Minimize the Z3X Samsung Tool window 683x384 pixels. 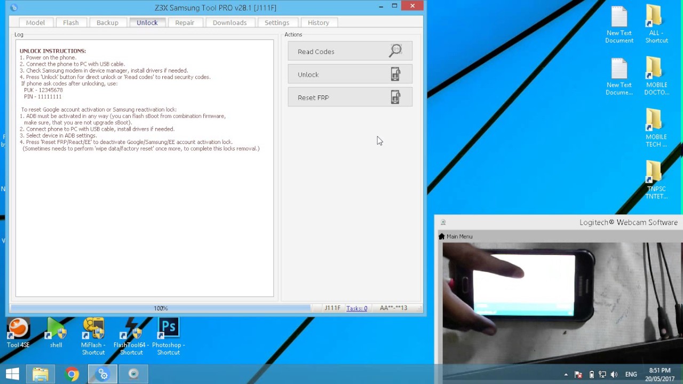point(381,6)
